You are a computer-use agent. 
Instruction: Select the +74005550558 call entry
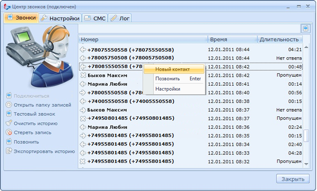[x=191, y=101]
